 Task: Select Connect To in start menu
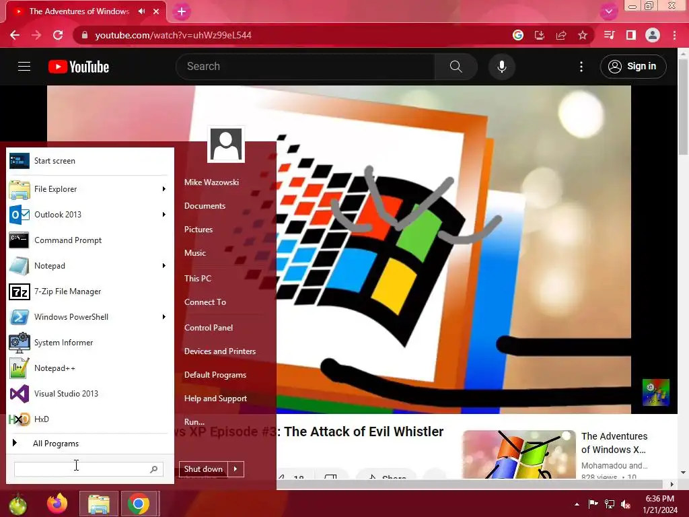205,302
